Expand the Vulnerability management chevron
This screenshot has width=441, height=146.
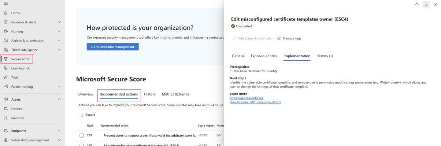[59, 140]
